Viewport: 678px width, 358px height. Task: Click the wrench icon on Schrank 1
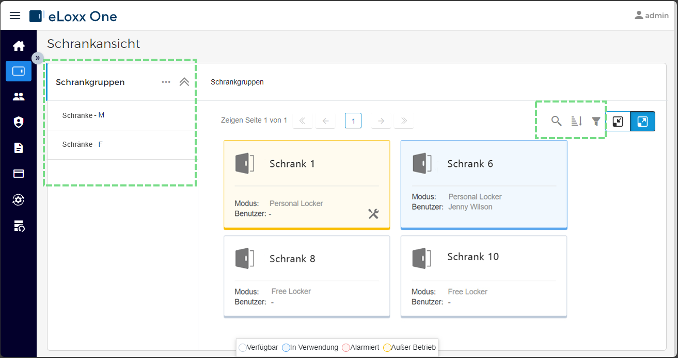click(x=373, y=214)
